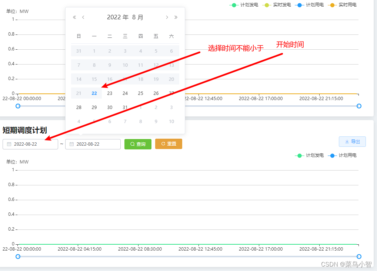Select today's date 22 in calendar

point(94,93)
